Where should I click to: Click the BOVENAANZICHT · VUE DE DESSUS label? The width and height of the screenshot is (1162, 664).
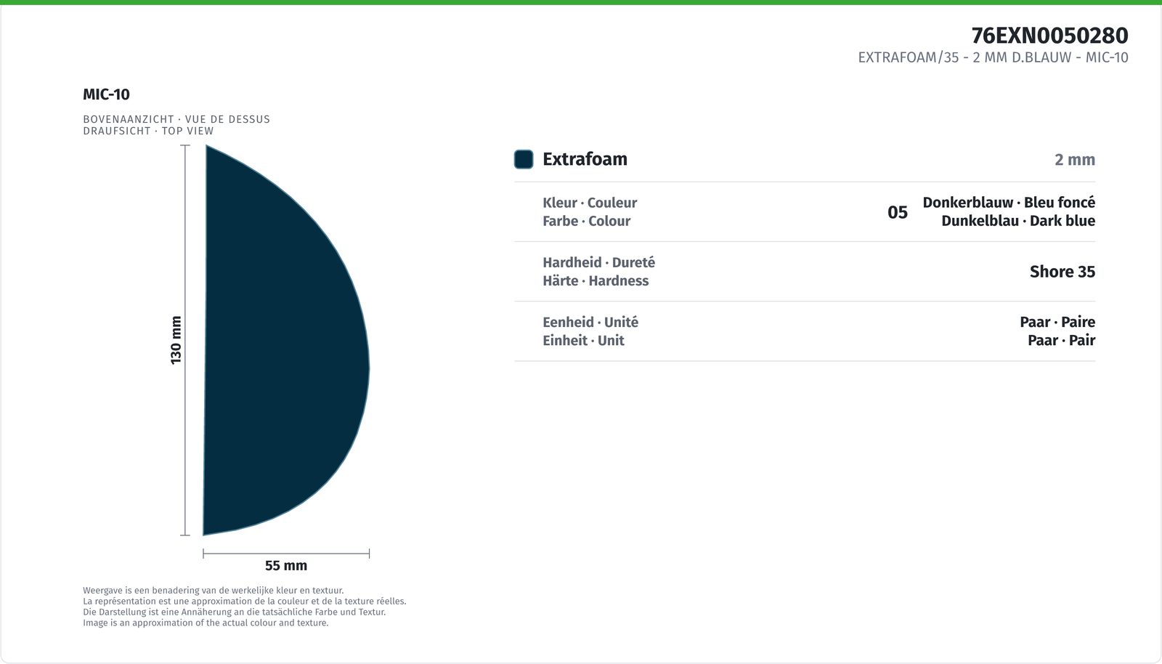click(x=176, y=119)
